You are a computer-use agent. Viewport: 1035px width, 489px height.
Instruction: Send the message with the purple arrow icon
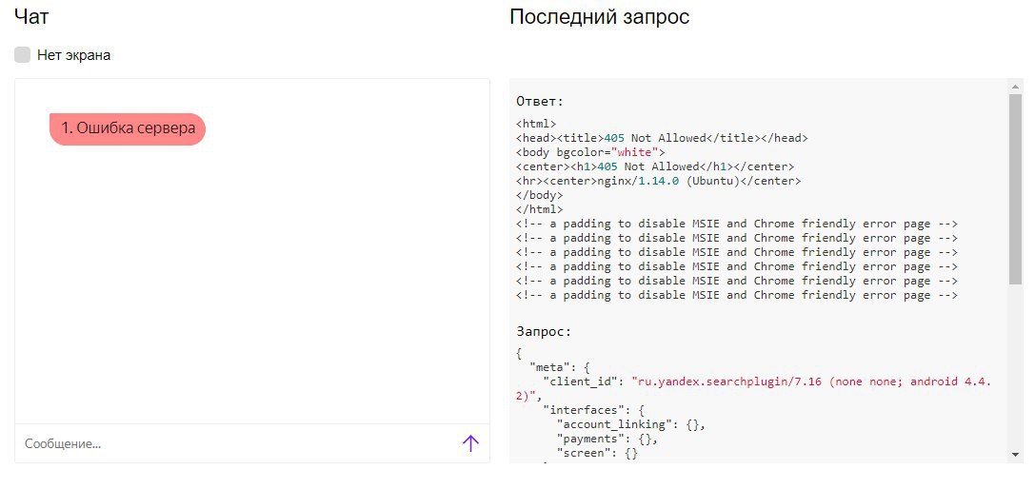coord(470,443)
